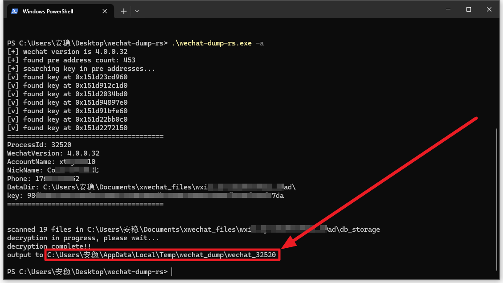Click the output path ending wechat_32520
The image size is (503, 283).
(162, 255)
